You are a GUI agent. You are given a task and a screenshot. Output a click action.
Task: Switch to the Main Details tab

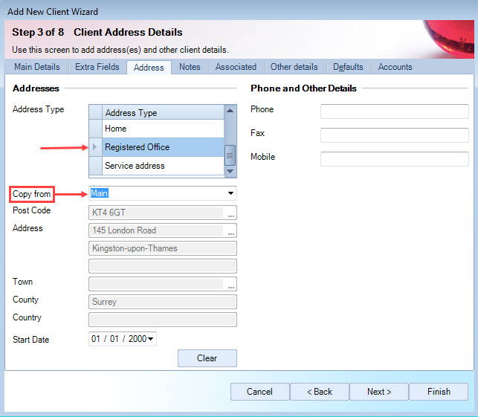[x=37, y=67]
